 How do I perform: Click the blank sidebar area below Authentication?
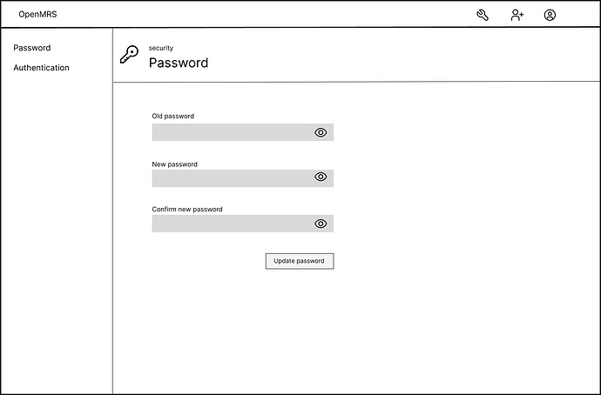tap(57, 230)
